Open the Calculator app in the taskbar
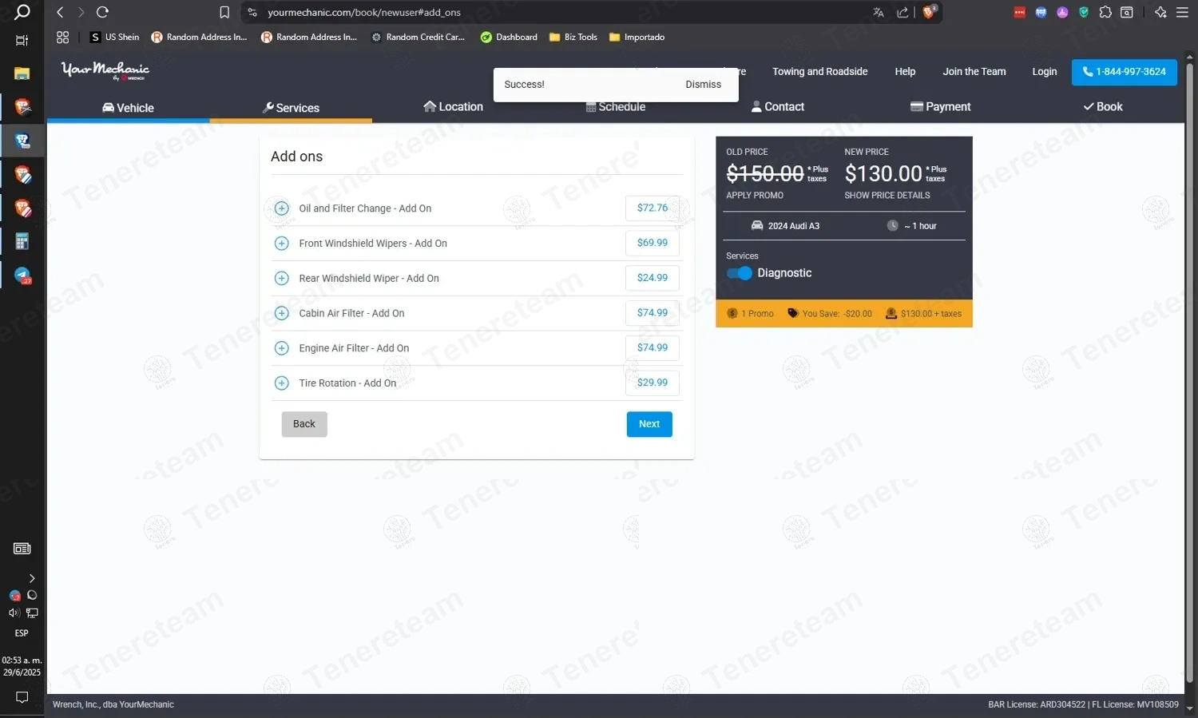 point(22,241)
